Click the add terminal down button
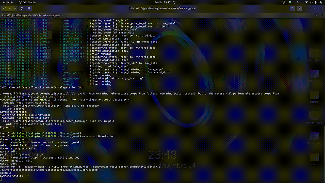Screen dimensions: 325x183 pyautogui.click(x=29, y=8)
